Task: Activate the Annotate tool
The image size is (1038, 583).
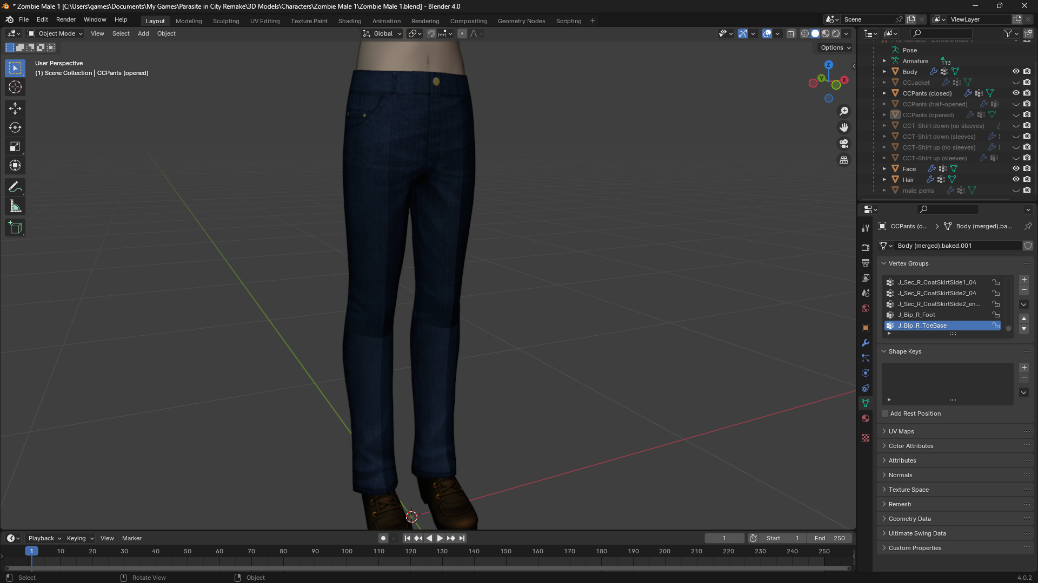Action: click(15, 187)
